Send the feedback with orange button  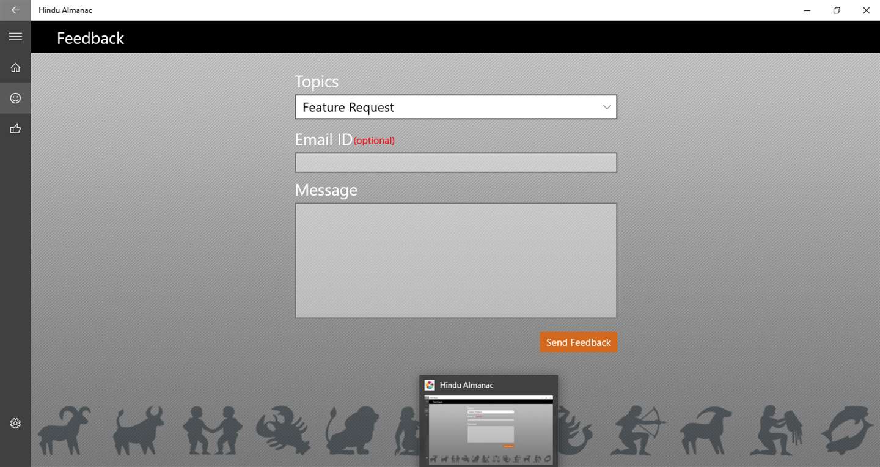579,342
